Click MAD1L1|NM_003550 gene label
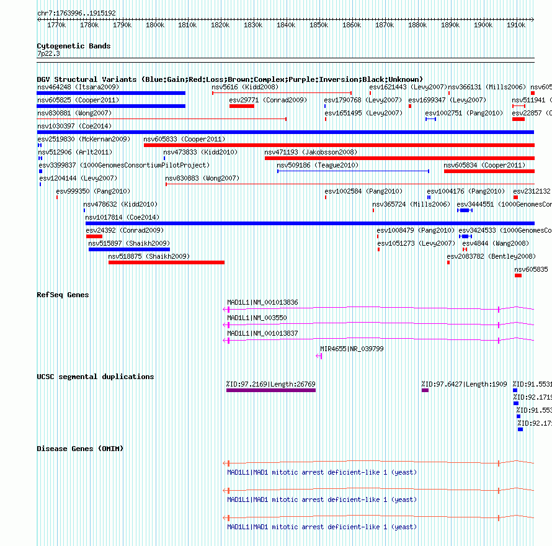 [257, 318]
